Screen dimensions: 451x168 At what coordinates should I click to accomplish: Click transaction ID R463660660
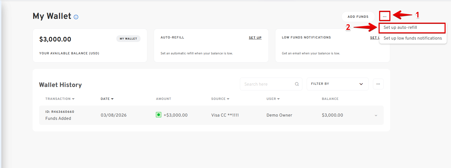pyautogui.click(x=60, y=112)
